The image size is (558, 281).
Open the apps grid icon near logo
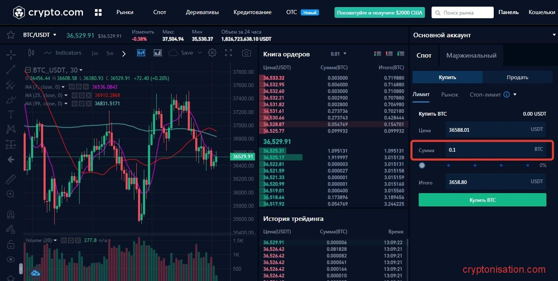(98, 12)
